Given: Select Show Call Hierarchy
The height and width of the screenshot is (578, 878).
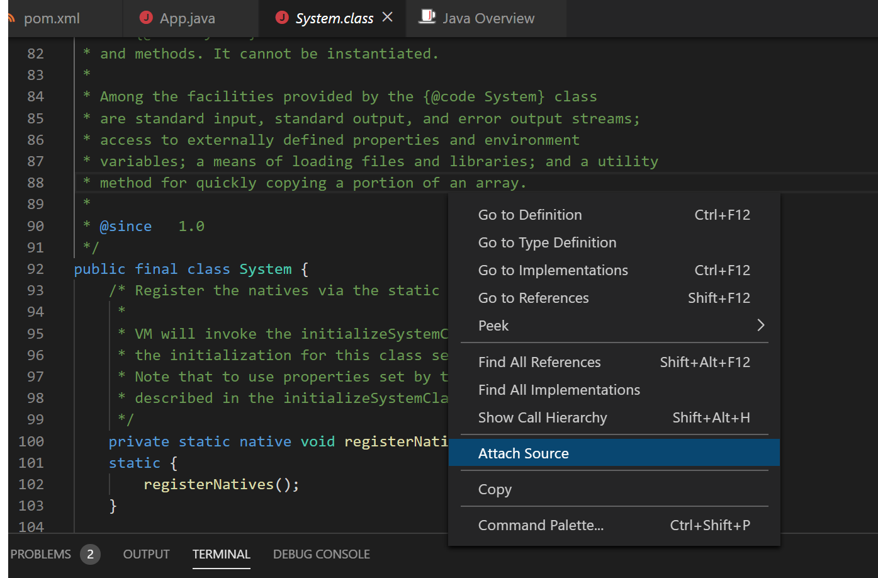Looking at the screenshot, I should (x=614, y=417).
